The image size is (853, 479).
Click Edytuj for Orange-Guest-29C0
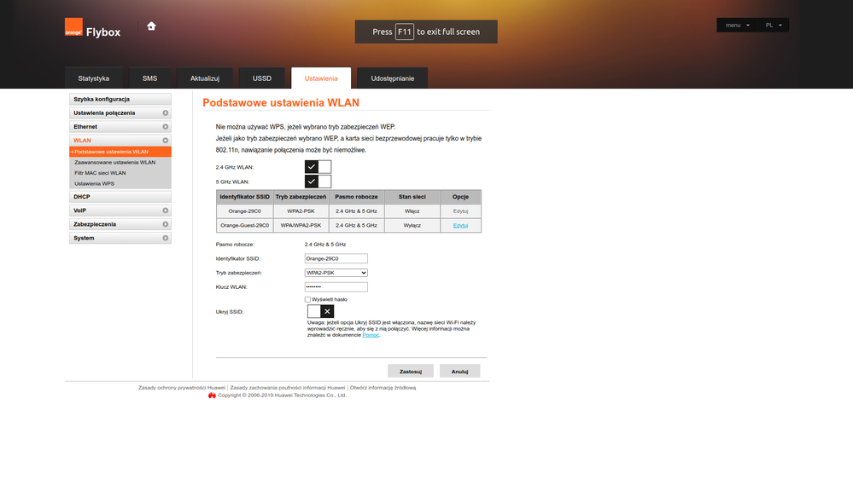click(460, 225)
